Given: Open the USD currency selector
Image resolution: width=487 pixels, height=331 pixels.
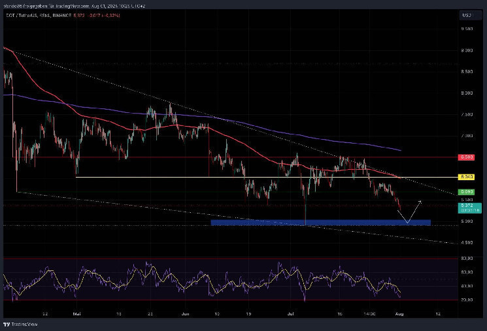Looking at the screenshot, I should point(466,13).
